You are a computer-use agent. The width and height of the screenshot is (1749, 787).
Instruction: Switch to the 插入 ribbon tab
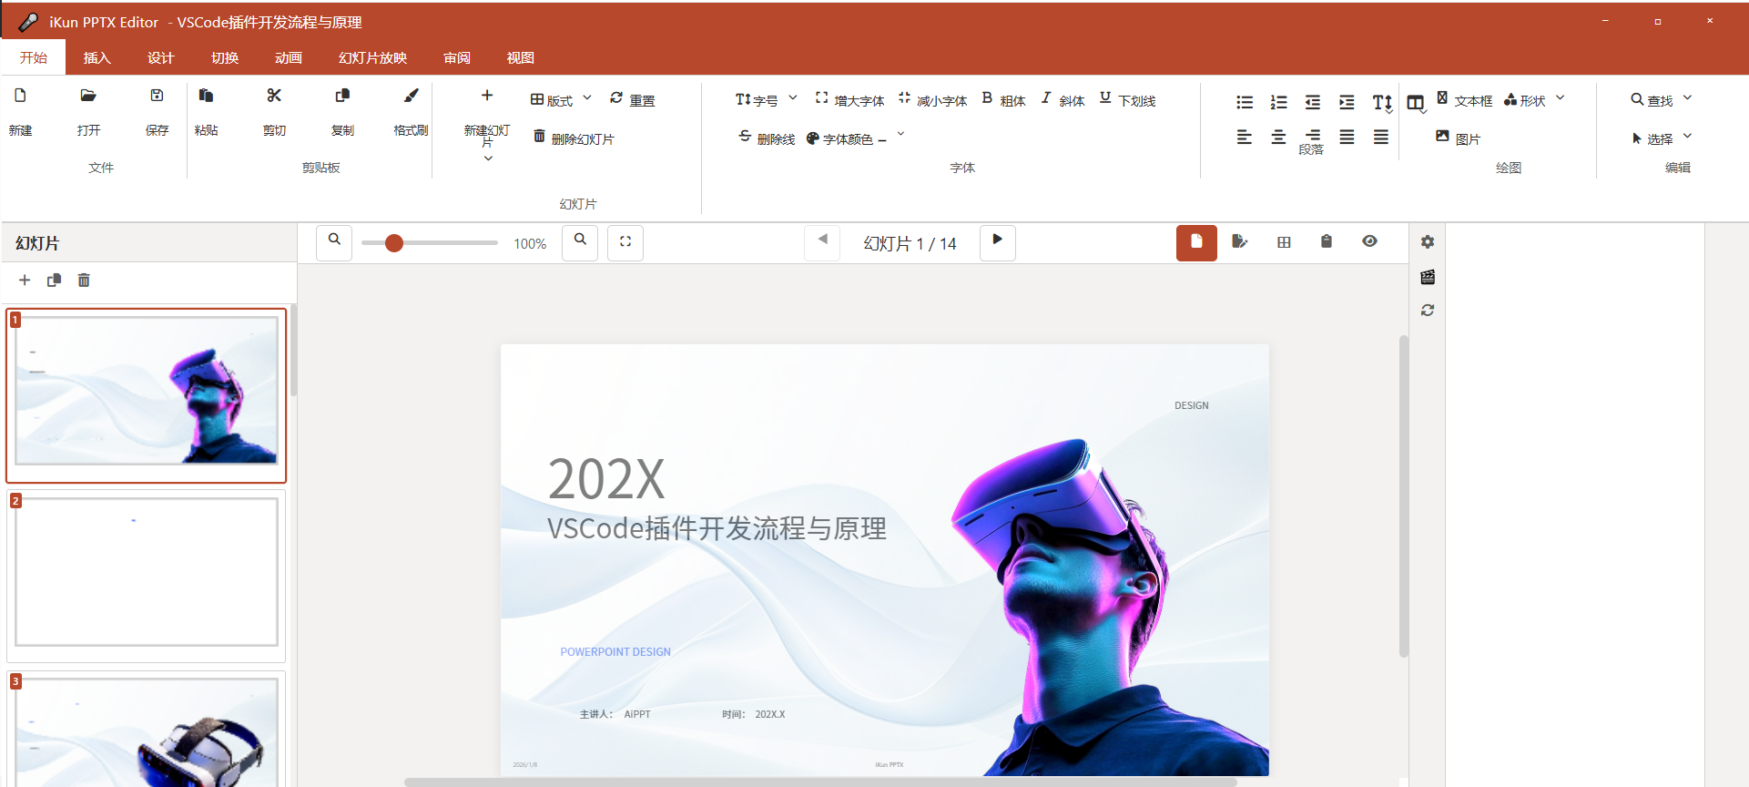point(97,57)
